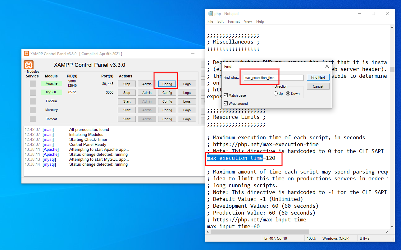Click the Notepad icon in the php window title bar
The image size is (401, 250).
pyautogui.click(x=210, y=13)
